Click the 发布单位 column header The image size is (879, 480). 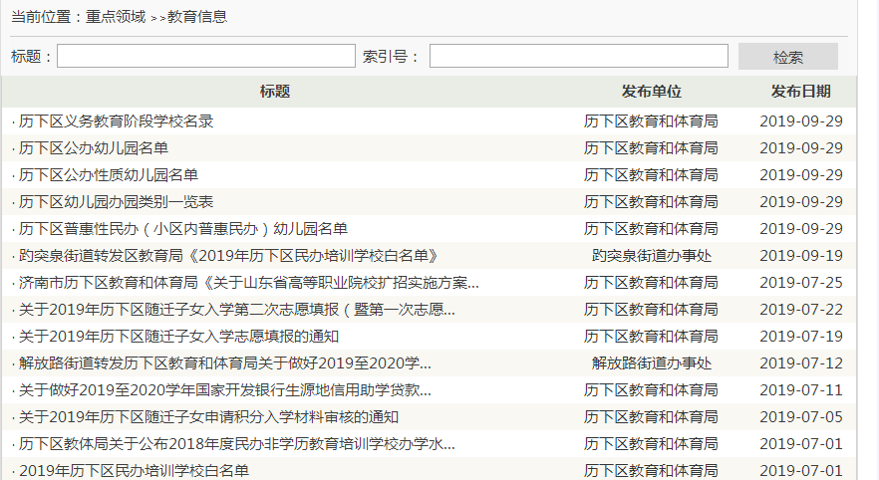[x=651, y=92]
